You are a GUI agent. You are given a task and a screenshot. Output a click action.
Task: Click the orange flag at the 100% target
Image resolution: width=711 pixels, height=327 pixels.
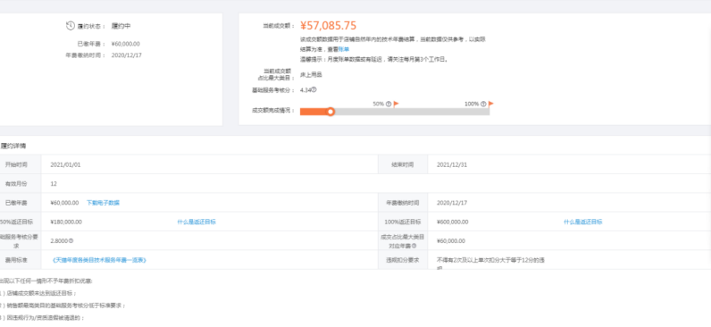490,104
